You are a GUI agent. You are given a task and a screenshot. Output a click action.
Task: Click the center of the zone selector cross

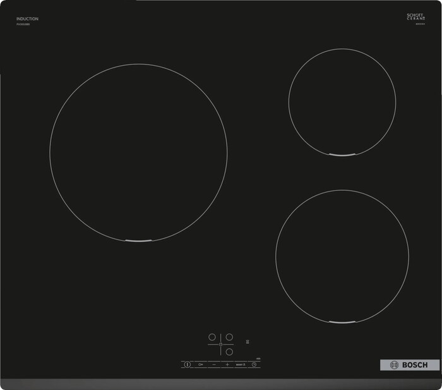[221, 344]
